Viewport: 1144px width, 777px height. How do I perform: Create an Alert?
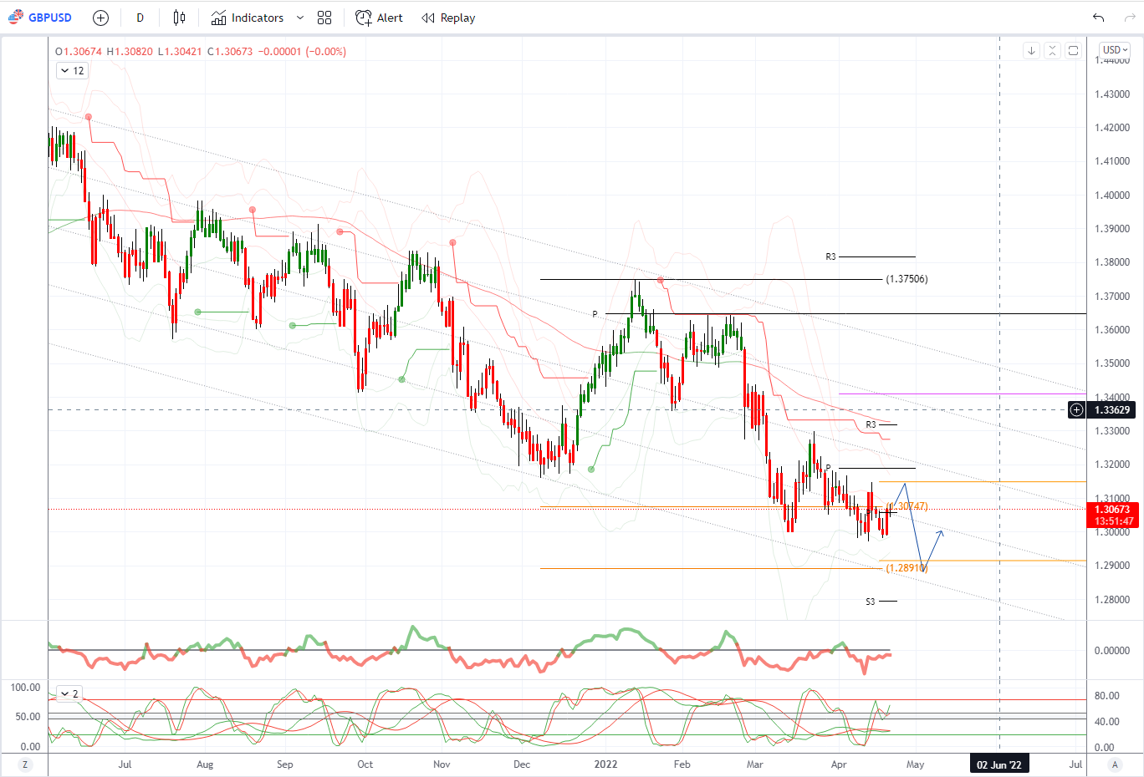(379, 18)
